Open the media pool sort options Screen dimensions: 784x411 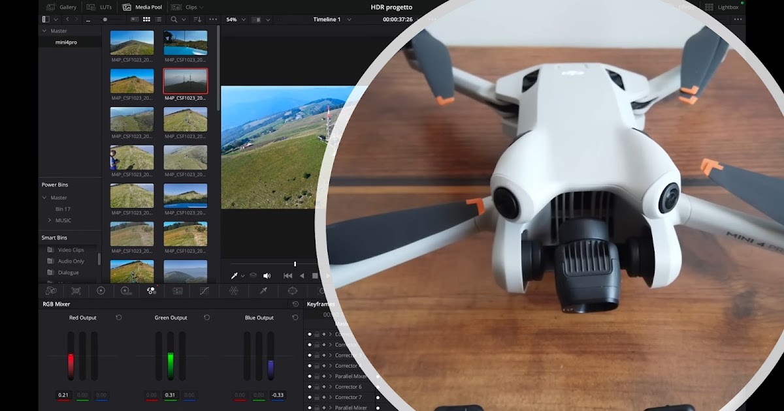tap(197, 20)
